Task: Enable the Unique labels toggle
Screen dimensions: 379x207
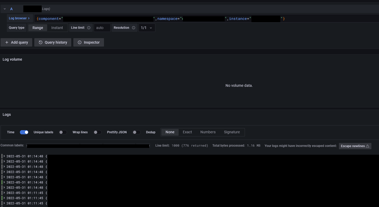Action: (x=63, y=132)
